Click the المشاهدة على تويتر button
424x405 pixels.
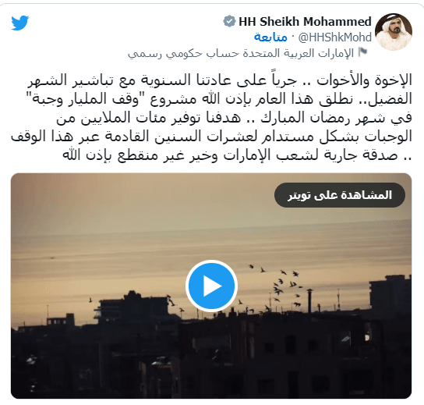[x=340, y=195]
